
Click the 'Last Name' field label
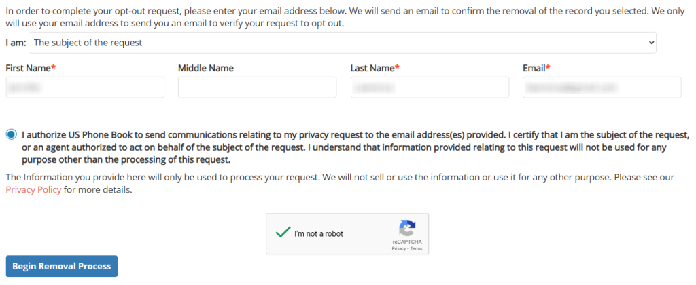pos(373,68)
